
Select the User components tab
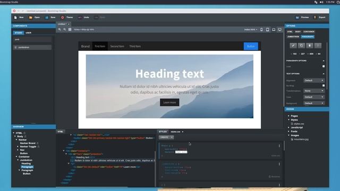point(28,33)
